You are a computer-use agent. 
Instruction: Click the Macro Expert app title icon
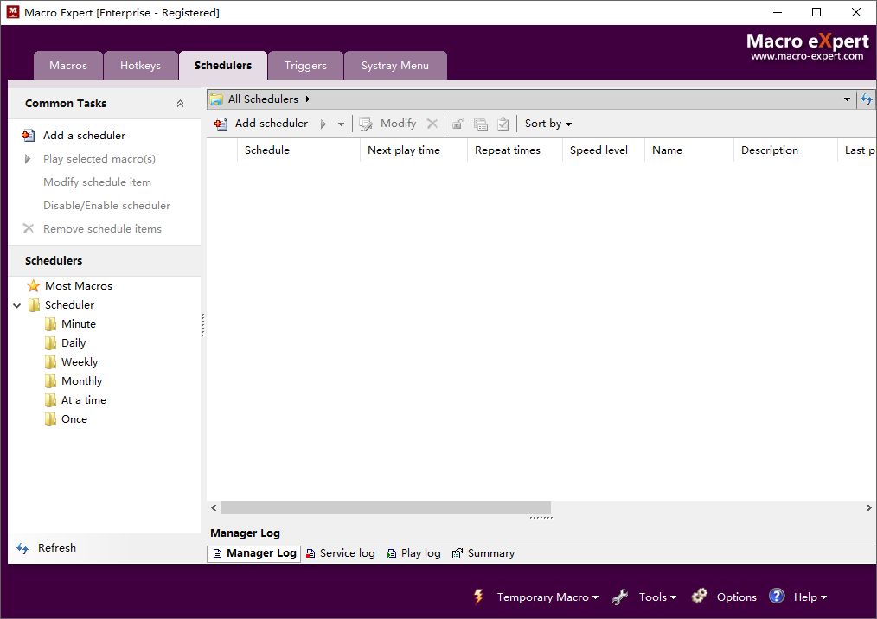click(12, 12)
